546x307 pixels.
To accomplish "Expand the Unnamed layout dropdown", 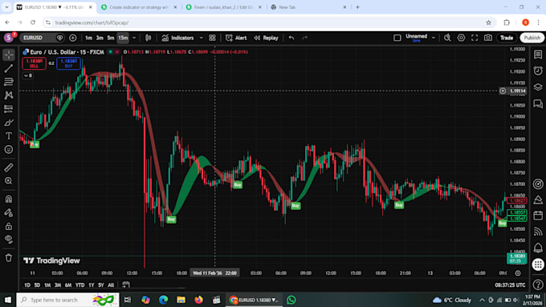I will pos(434,38).
